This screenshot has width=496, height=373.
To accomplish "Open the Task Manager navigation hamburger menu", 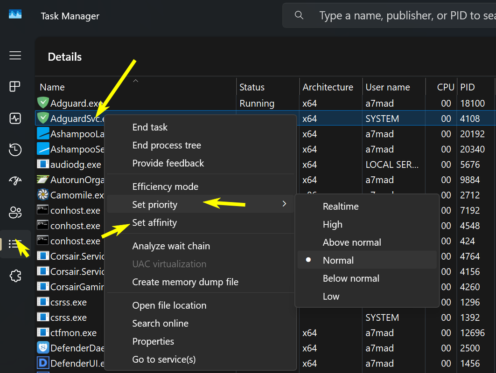I will pyautogui.click(x=15, y=55).
